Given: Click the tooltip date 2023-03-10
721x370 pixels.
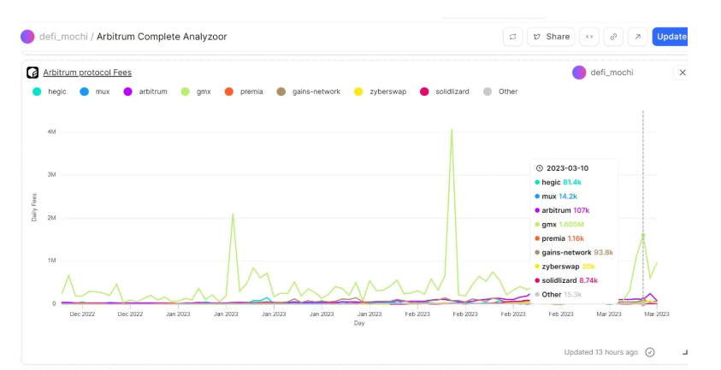Looking at the screenshot, I should tap(567, 168).
